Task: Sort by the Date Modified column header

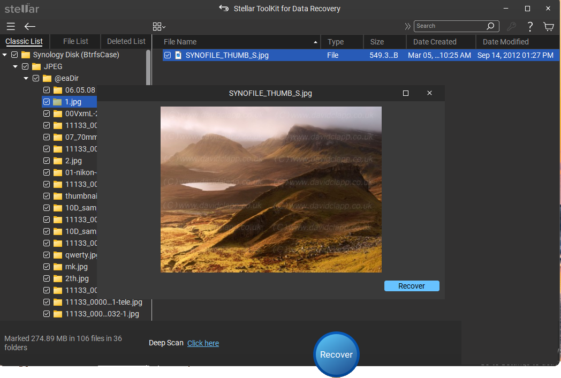Action: (505, 42)
